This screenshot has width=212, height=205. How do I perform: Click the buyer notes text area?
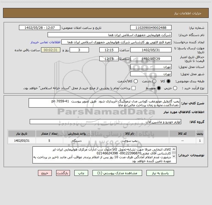tap(104, 155)
